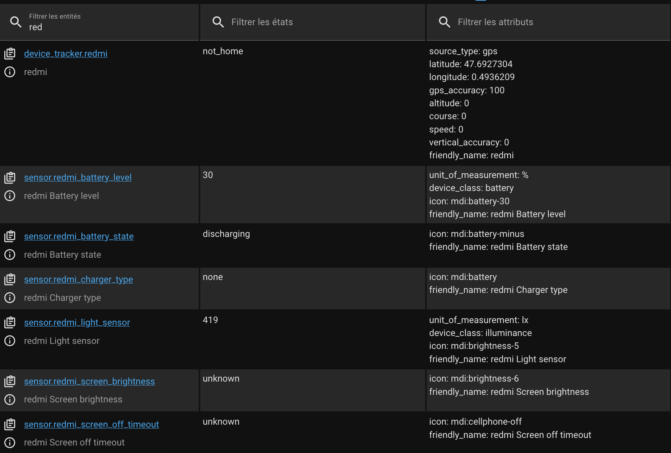The width and height of the screenshot is (671, 453).
Task: Click the friendly_name: redmi Charger type attribute
Action: (498, 290)
